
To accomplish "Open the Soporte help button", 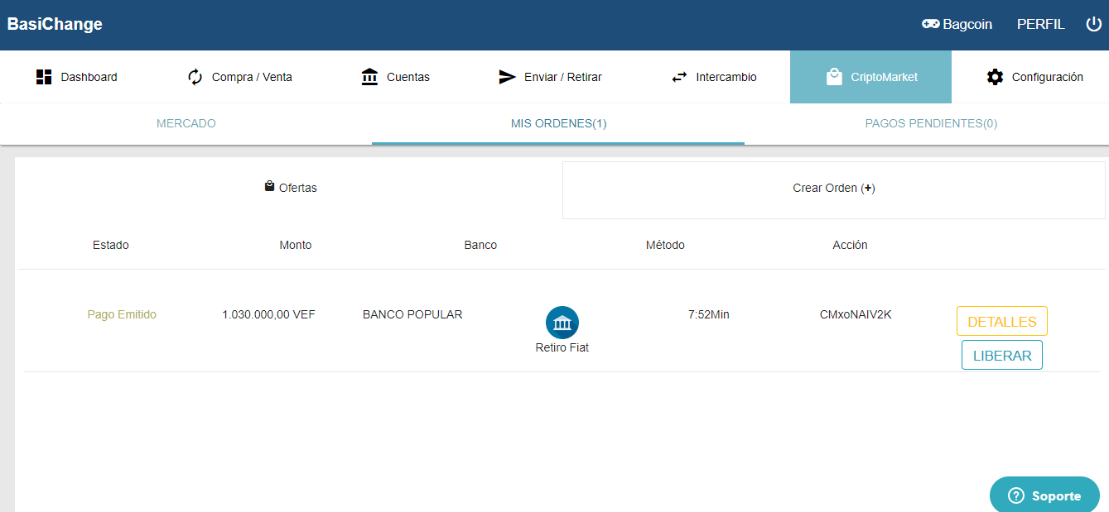I will coord(1044,495).
